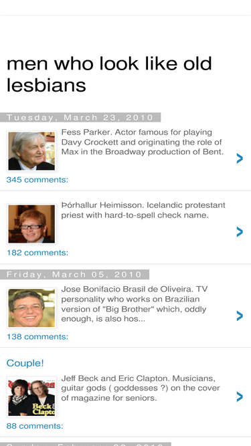The image size is (251, 446).
Task: Click the Fess Parker thumbnail photo
Action: pyautogui.click(x=31, y=151)
